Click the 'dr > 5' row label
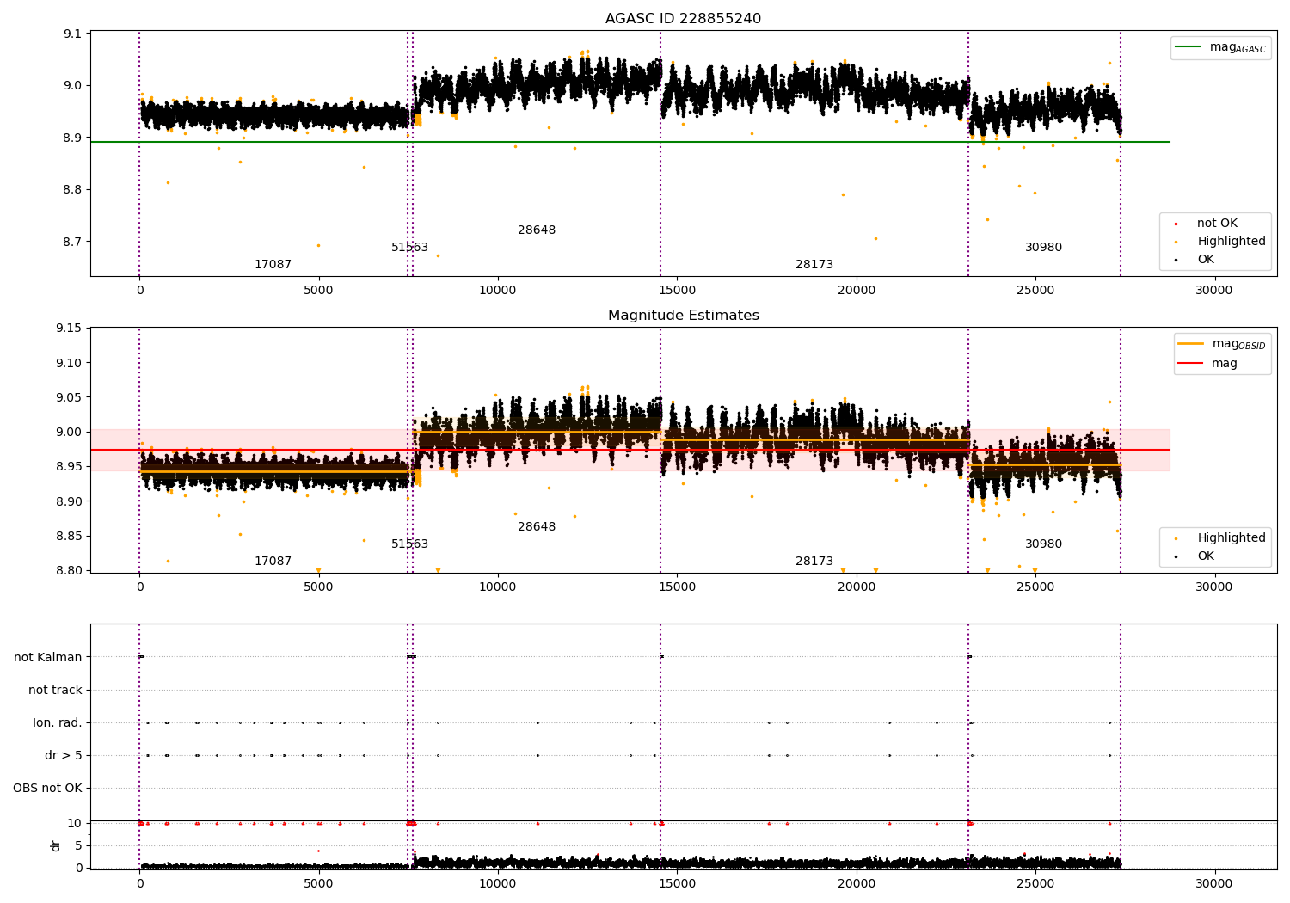 point(64,755)
